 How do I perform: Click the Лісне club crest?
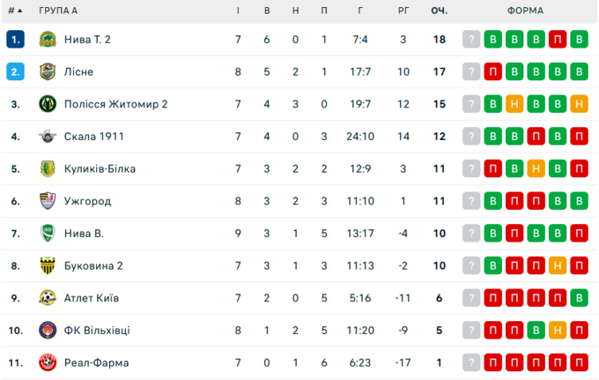point(48,72)
